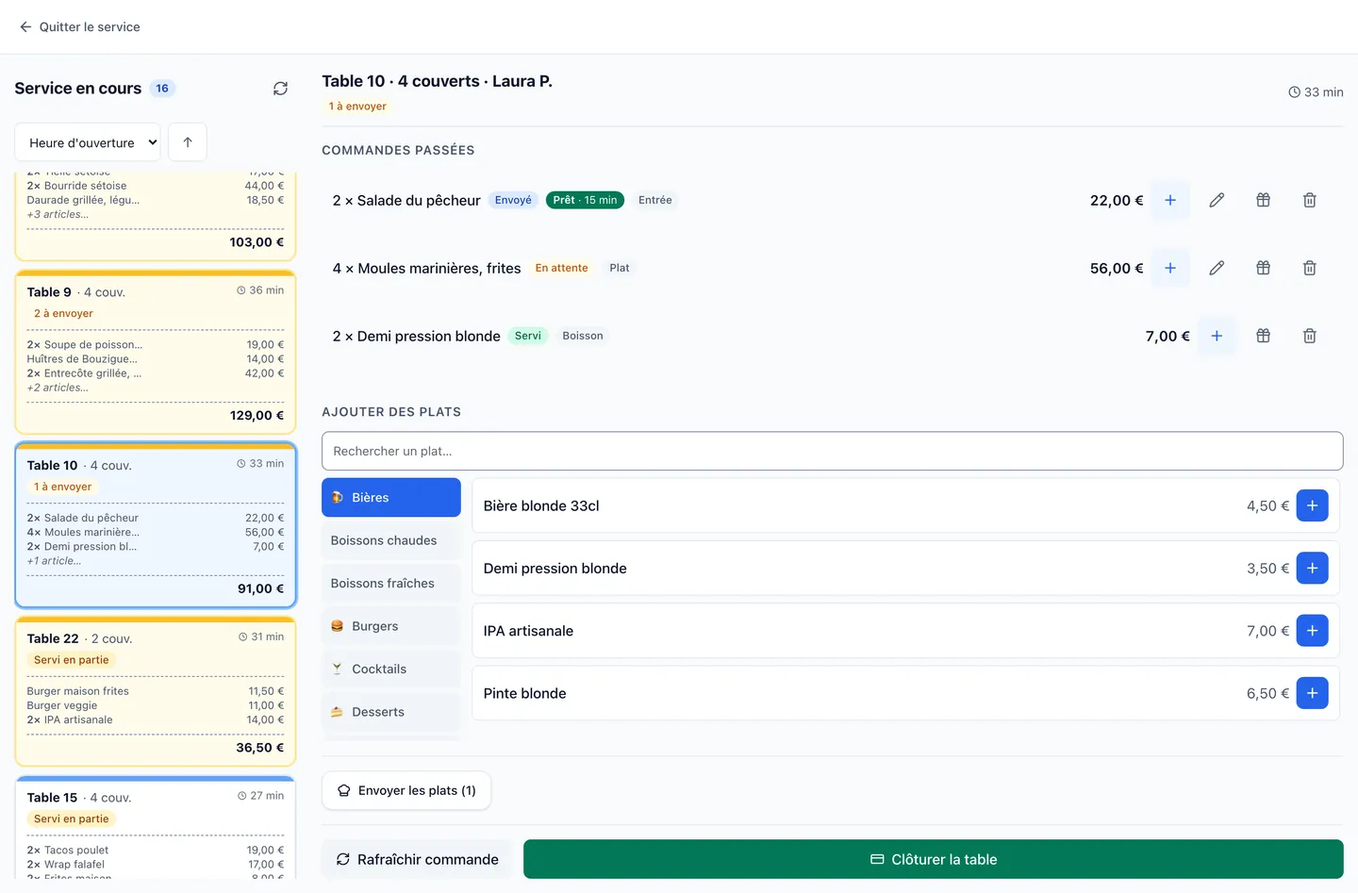The height and width of the screenshot is (893, 1358).
Task: Delete the Demi pression blonde line
Action: tap(1310, 336)
